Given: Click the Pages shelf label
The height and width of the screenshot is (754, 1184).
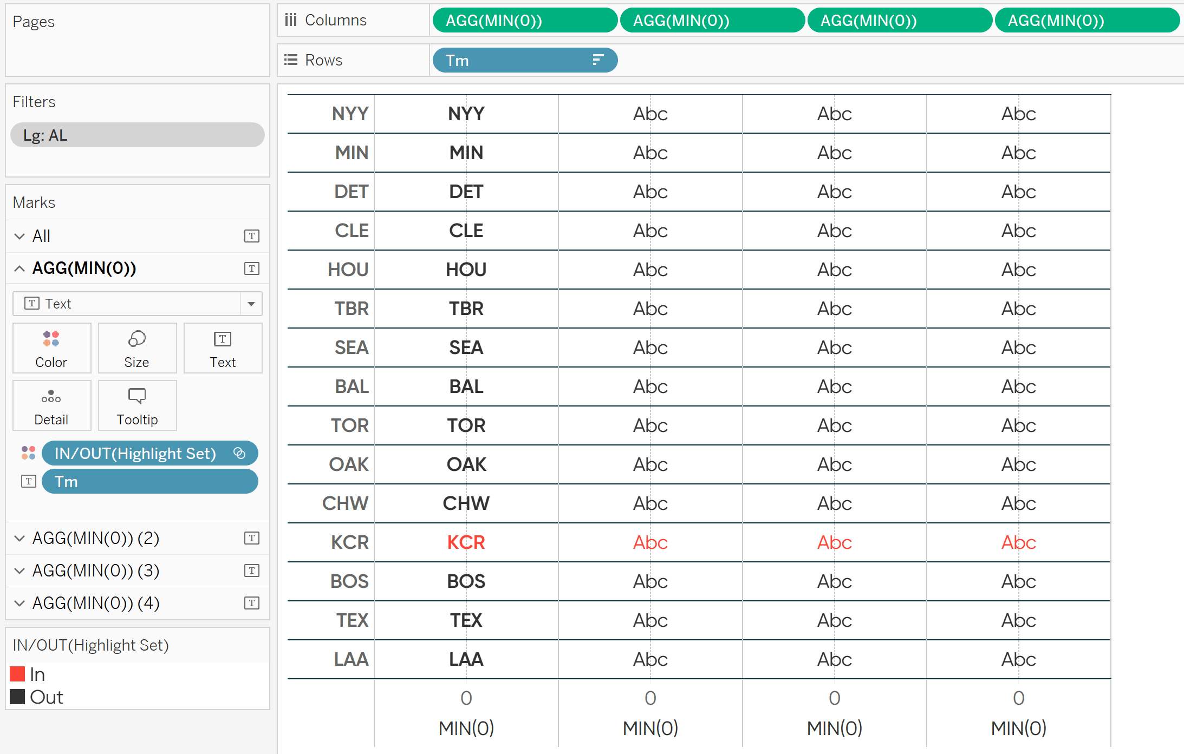Looking at the screenshot, I should tap(34, 22).
